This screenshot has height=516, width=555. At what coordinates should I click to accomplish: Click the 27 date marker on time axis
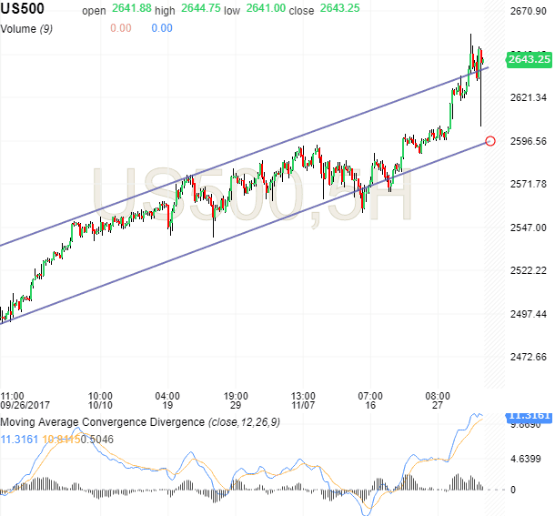click(438, 407)
